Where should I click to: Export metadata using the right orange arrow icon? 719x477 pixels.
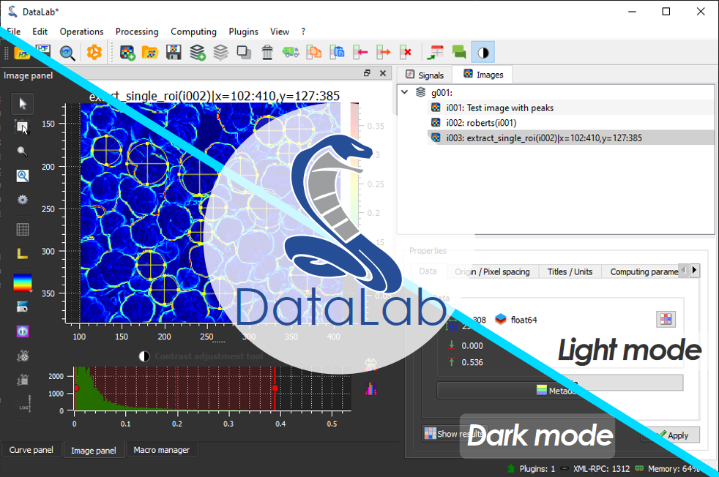(384, 52)
